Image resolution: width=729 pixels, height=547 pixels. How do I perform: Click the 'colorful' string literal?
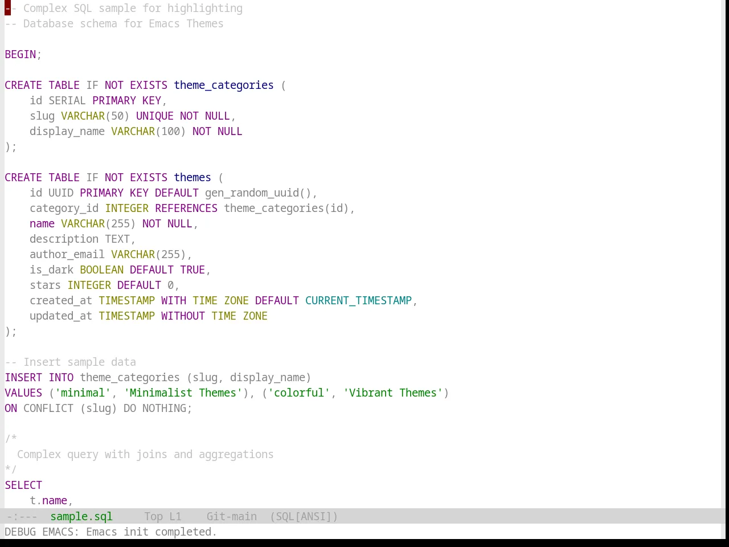tap(299, 393)
